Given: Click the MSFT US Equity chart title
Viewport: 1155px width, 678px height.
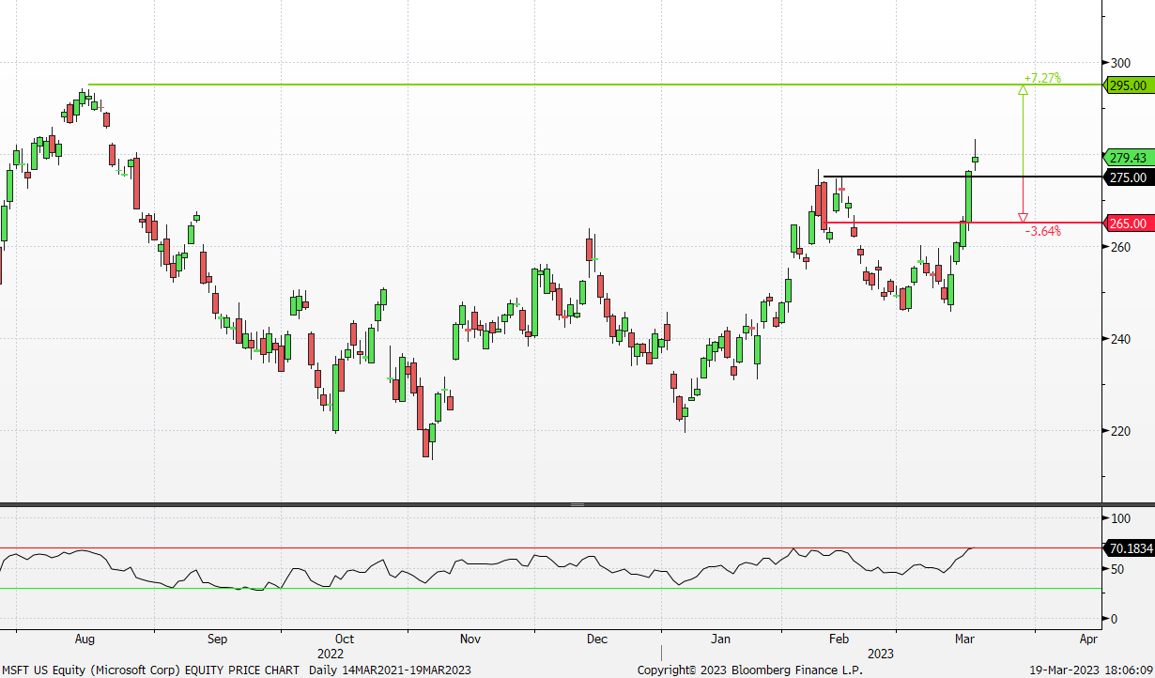Looking at the screenshot, I should [x=237, y=670].
